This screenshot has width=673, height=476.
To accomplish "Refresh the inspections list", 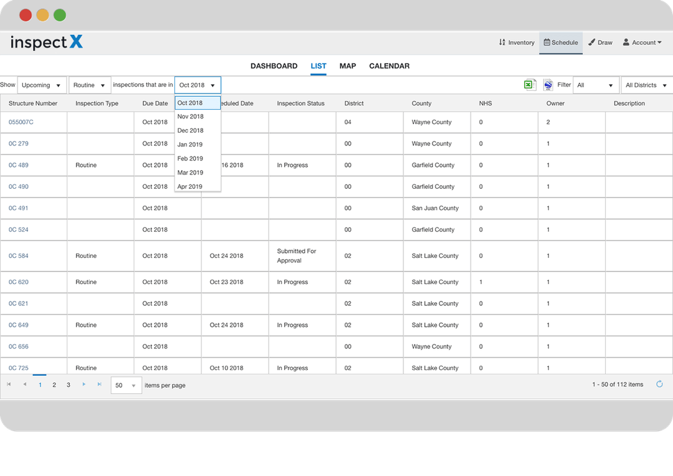I will [x=660, y=384].
